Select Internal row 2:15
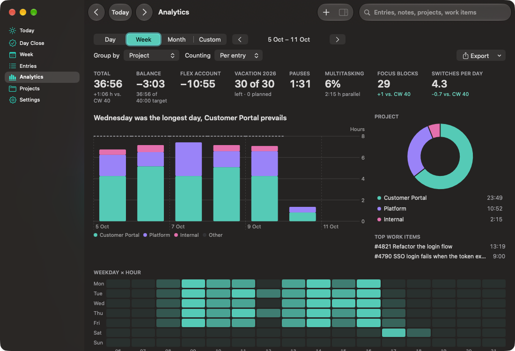The width and height of the screenshot is (515, 351). tap(440, 219)
